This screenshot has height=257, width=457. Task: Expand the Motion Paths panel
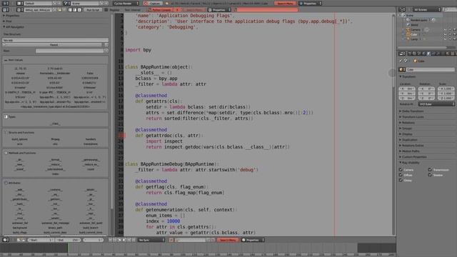click(x=410, y=151)
